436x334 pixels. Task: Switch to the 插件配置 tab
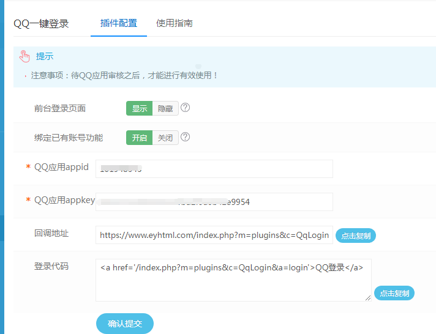[119, 23]
